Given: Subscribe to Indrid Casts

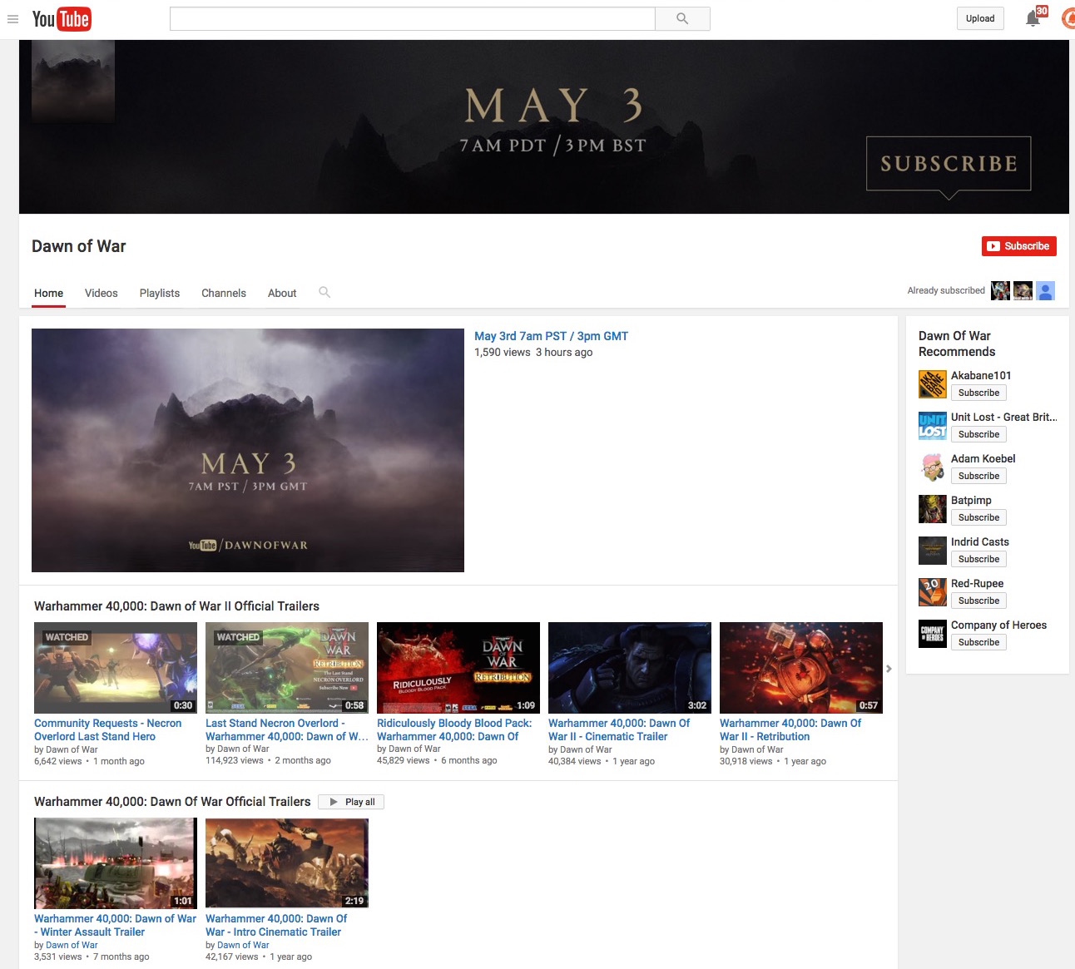Looking at the screenshot, I should 978,559.
